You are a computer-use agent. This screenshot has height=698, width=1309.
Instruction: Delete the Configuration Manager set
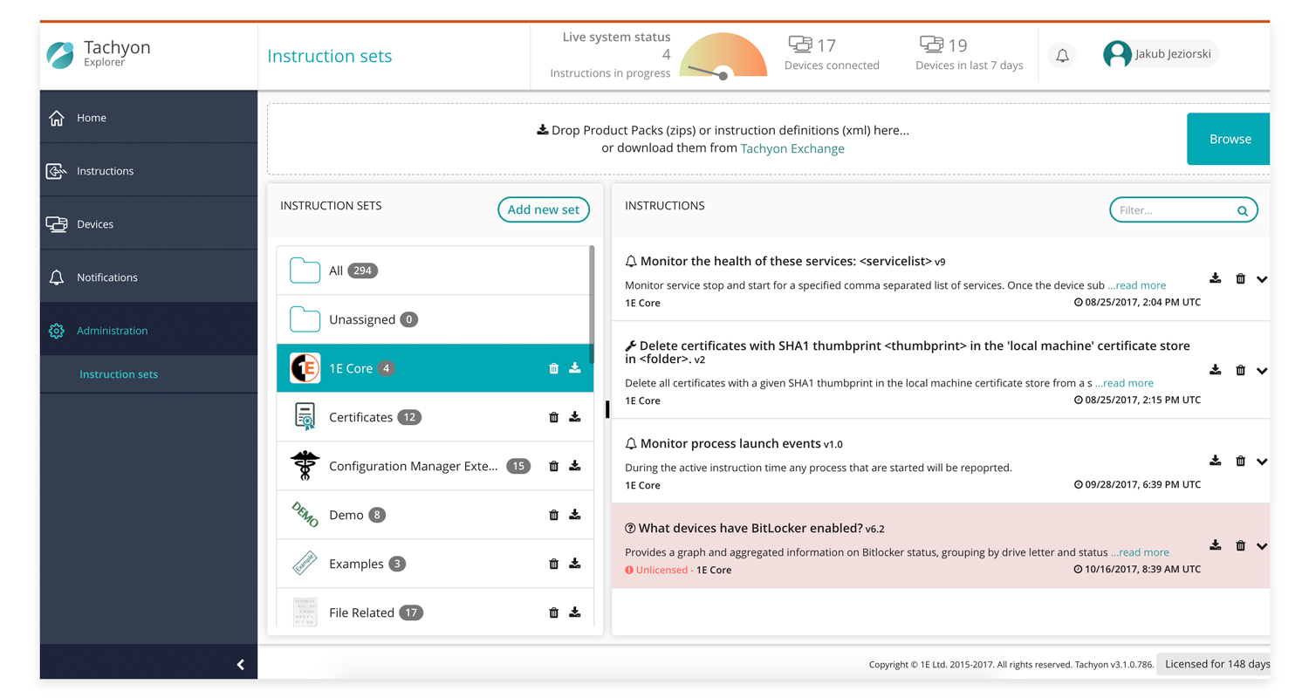click(x=553, y=466)
